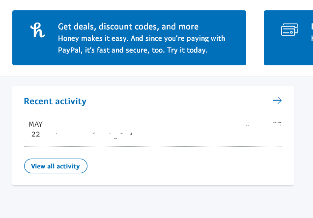
Task: Open the 'Get deals, discount codes' headline
Action: click(128, 27)
